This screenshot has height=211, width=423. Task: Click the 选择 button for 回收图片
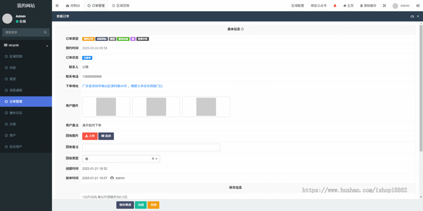point(106,136)
